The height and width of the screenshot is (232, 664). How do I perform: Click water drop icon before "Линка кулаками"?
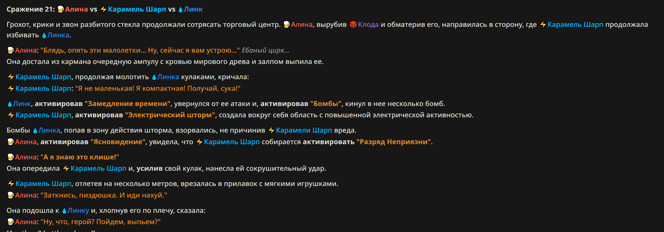(154, 77)
